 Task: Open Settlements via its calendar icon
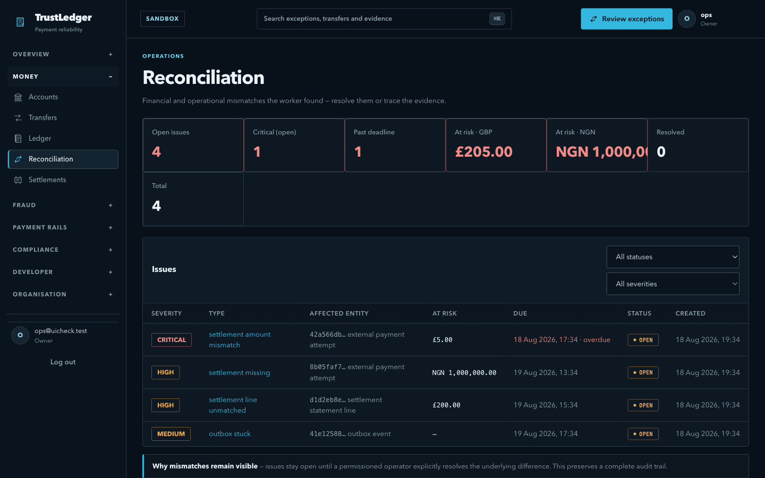pyautogui.click(x=18, y=180)
